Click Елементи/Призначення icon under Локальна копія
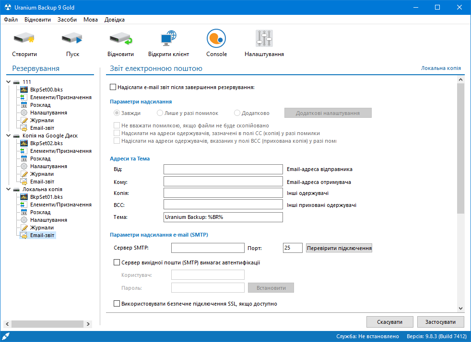 pos(24,205)
